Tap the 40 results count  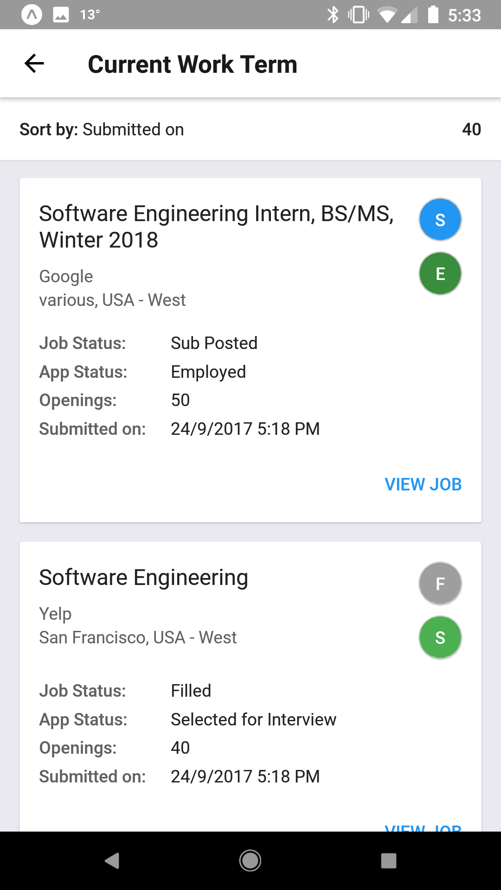471,129
